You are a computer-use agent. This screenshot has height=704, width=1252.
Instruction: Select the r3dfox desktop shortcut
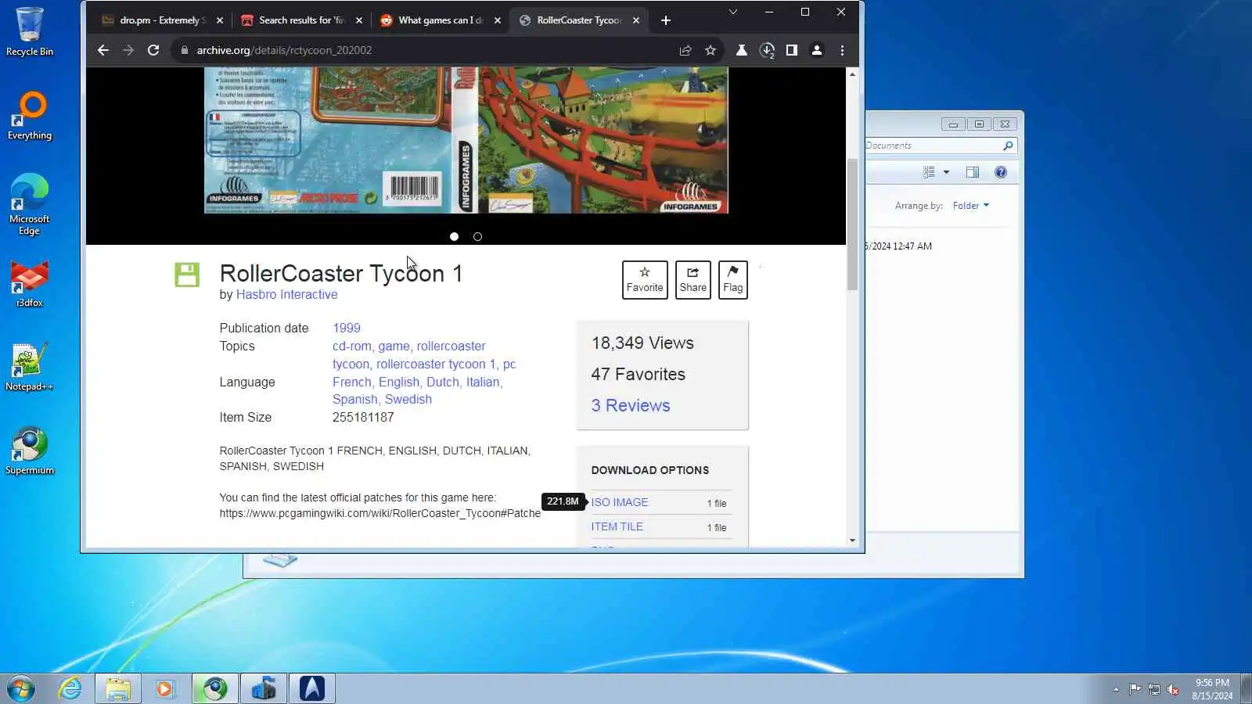pos(30,283)
